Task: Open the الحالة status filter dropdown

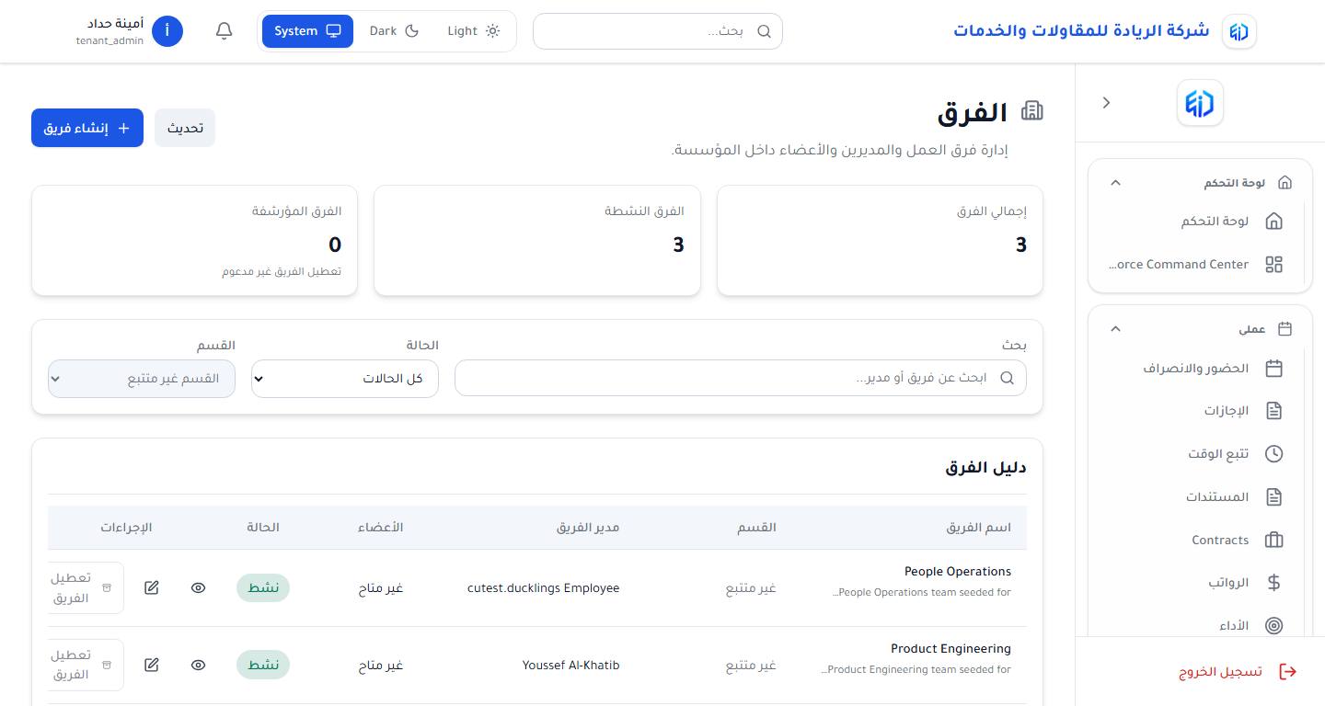Action: [x=345, y=379]
